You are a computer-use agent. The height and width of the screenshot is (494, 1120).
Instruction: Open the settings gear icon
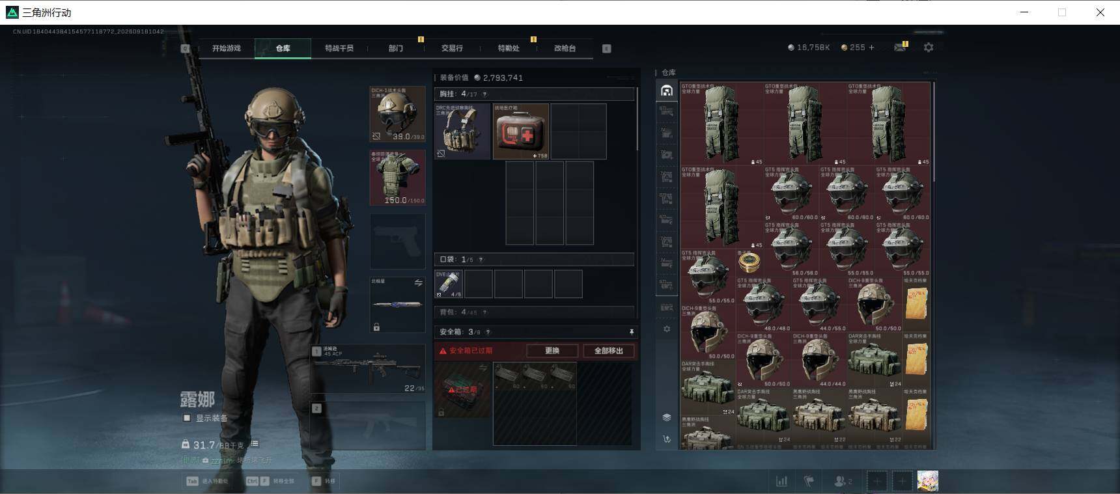point(929,48)
